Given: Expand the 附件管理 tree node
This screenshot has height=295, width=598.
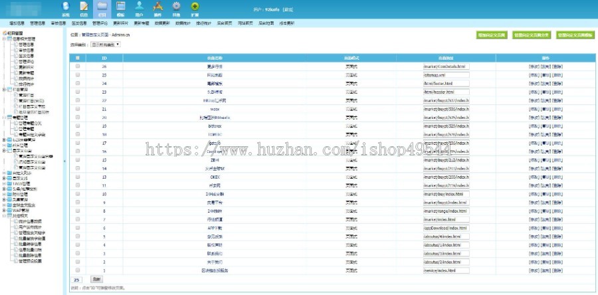Looking at the screenshot, I should coord(4,194).
